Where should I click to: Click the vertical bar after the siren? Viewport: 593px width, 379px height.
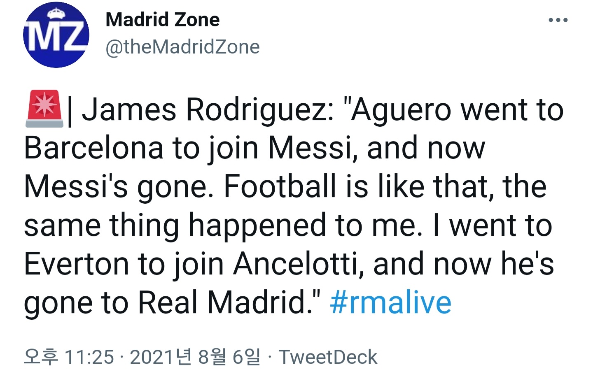[x=70, y=111]
